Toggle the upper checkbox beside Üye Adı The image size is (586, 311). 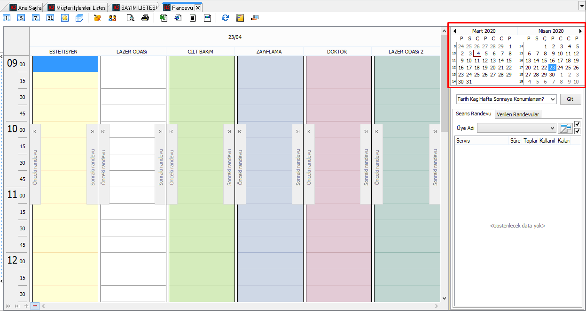pyautogui.click(x=578, y=124)
